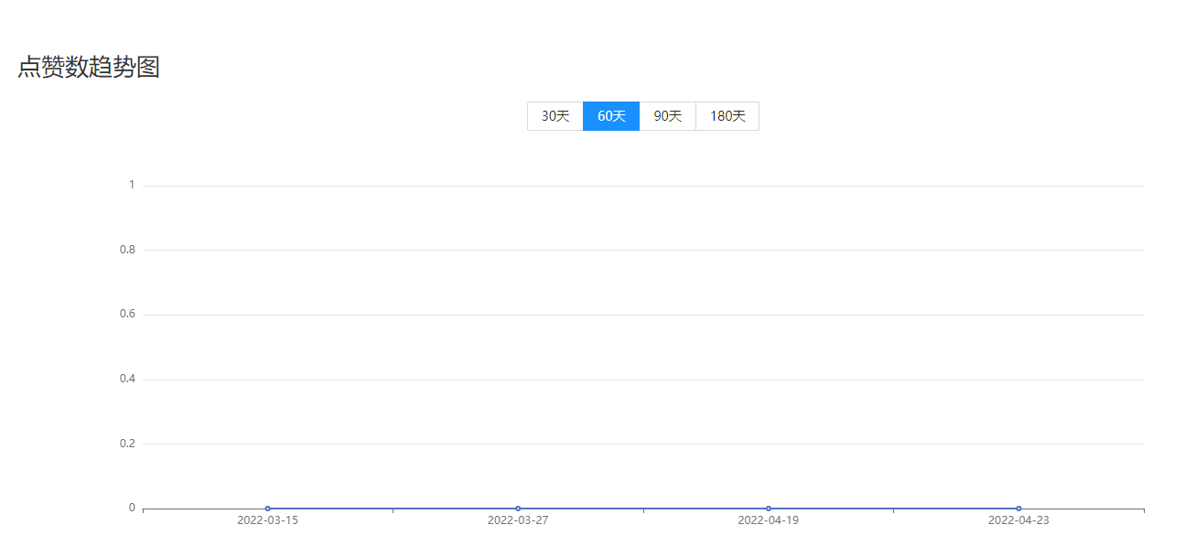Select the data point above 2022-04-19
Screen dimensions: 1196x557
[x=769, y=509]
